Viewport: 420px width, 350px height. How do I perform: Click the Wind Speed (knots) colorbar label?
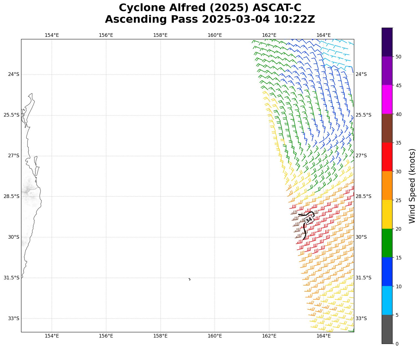coord(412,186)
